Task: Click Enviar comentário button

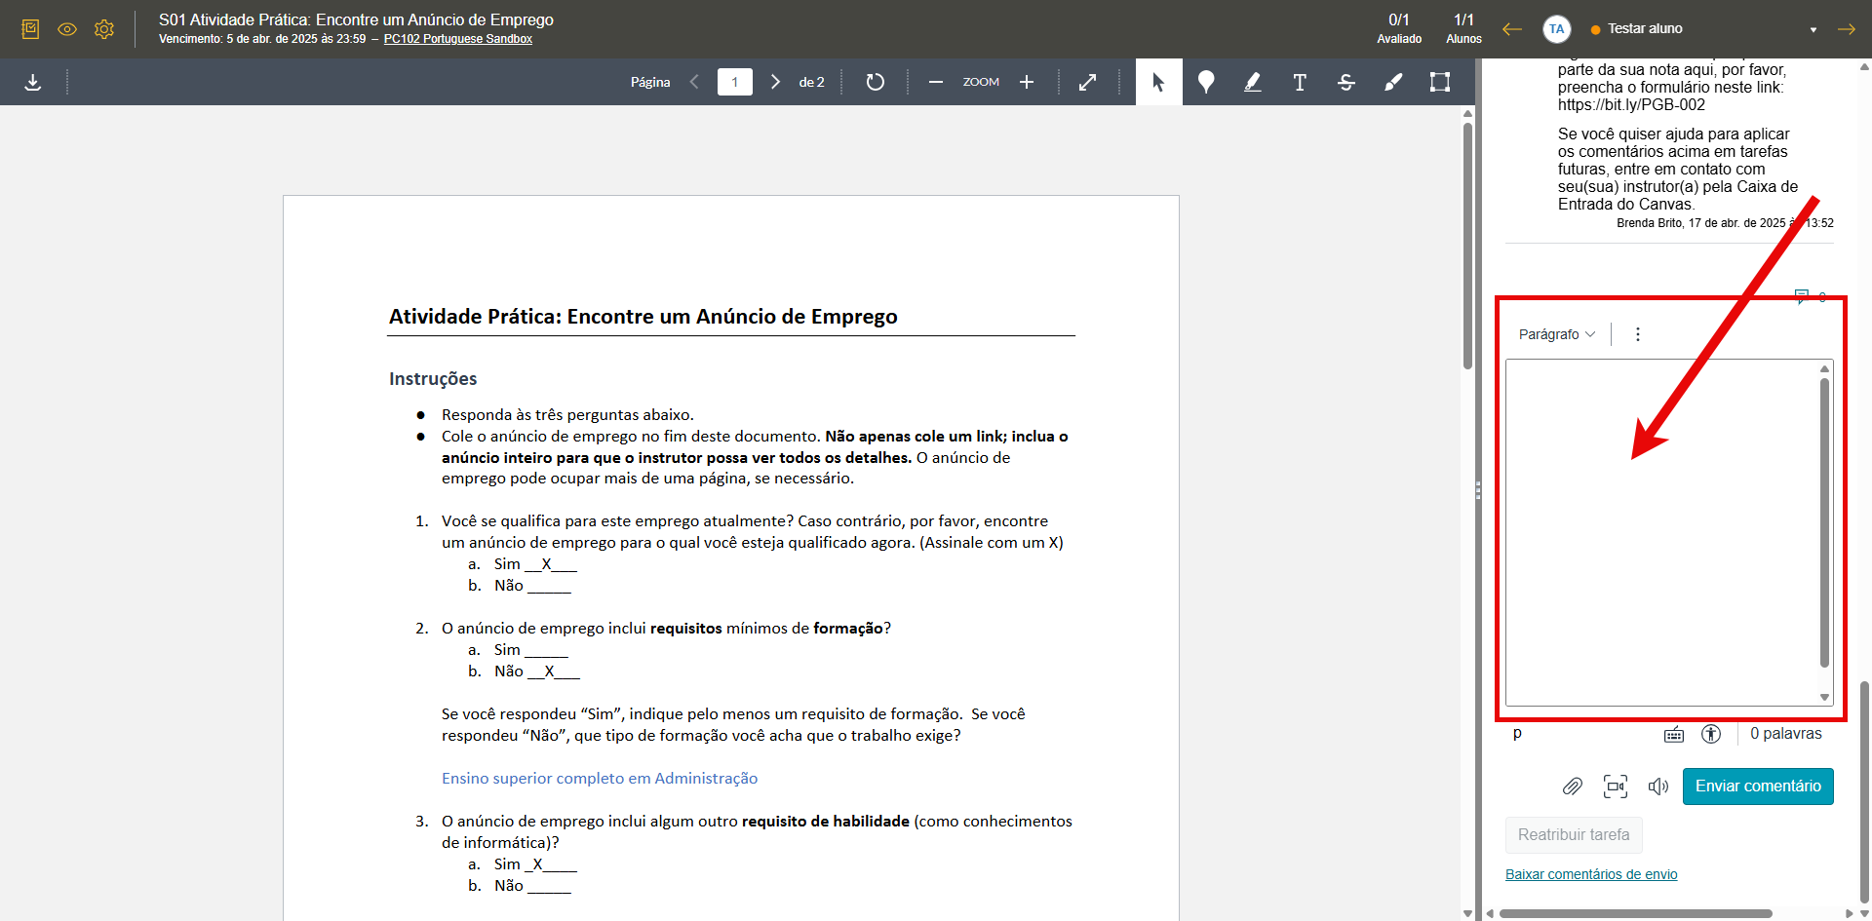Action: (1758, 787)
